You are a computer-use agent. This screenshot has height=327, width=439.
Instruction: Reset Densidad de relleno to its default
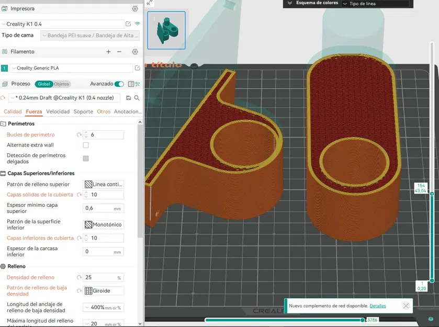[79, 277]
